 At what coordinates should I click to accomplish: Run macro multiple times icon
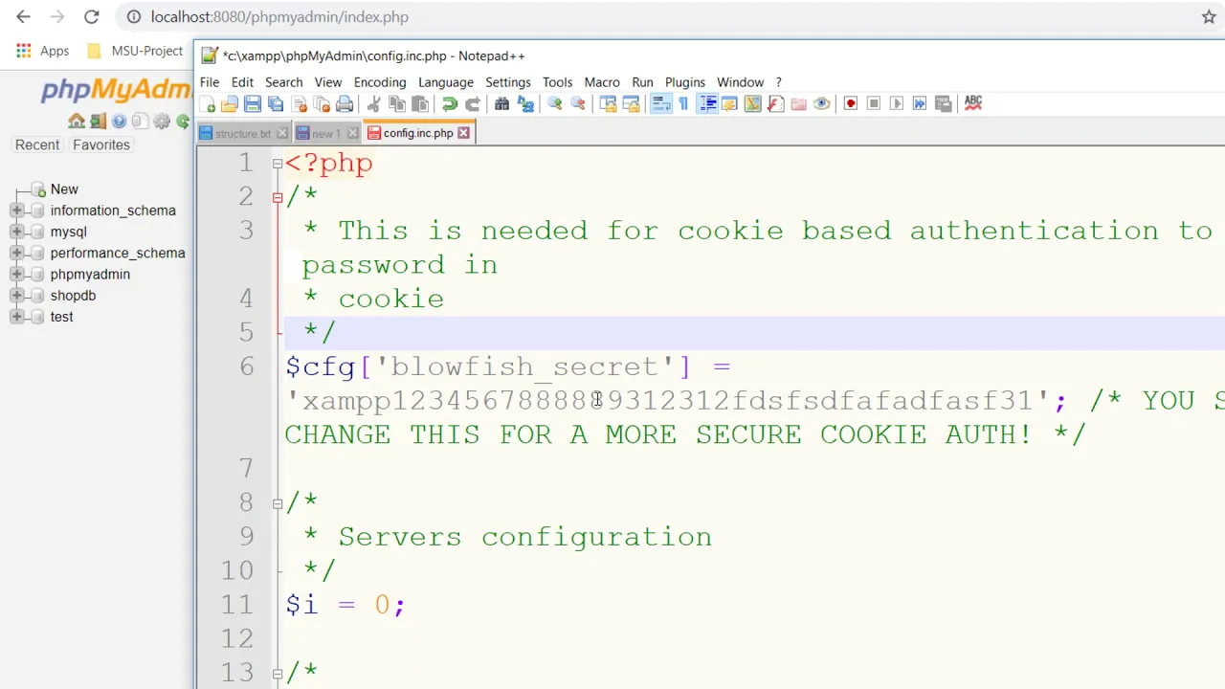point(920,103)
